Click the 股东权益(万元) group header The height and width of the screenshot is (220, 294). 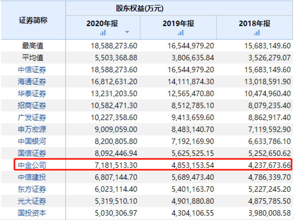click(140, 8)
